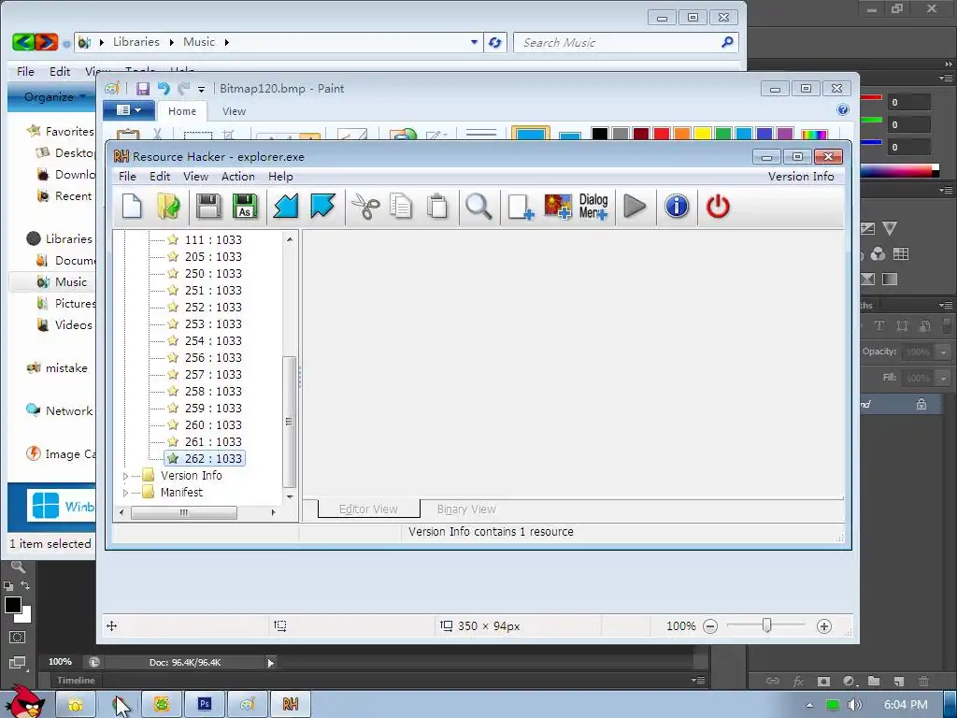Open address bar history dropdown arrow

tap(474, 42)
